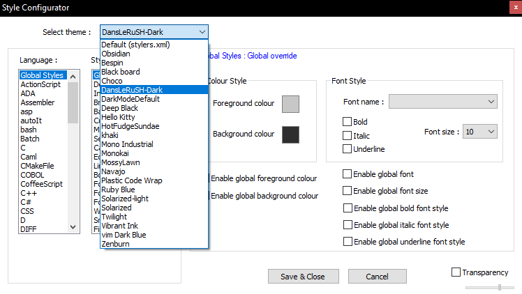Select Caml language
Image resolution: width=522 pixels, height=294 pixels.
tap(43, 157)
